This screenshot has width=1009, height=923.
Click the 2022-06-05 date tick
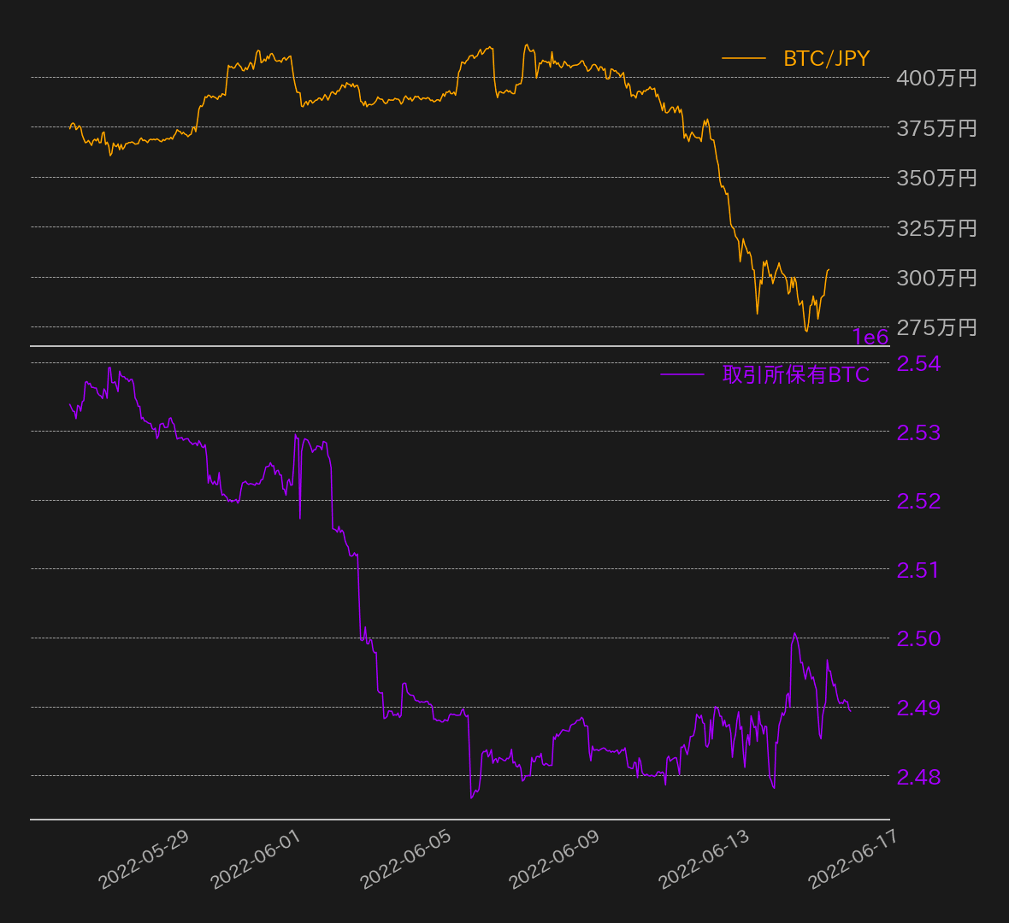click(405, 859)
